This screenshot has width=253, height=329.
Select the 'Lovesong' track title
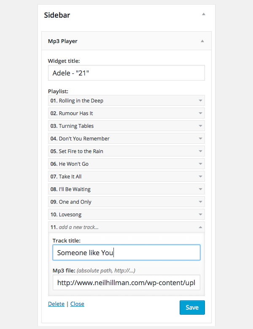coord(70,214)
